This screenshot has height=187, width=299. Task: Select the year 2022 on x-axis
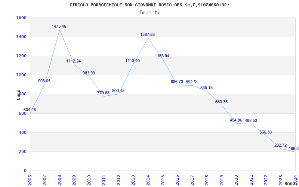click(x=266, y=180)
